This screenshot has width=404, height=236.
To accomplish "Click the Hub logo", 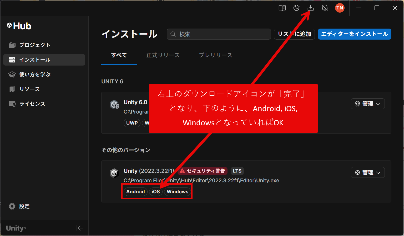I will click(19, 26).
